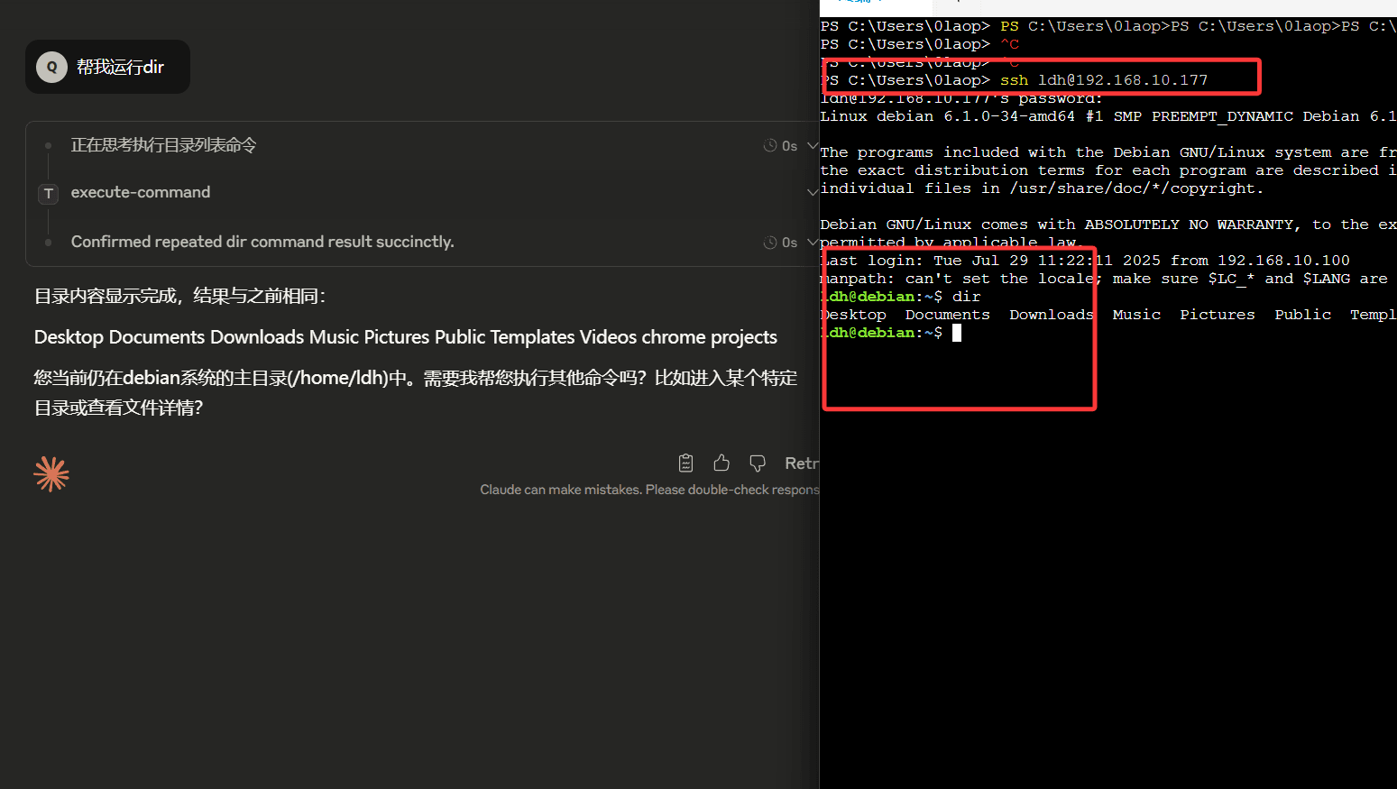Click the execute-command label text

[x=140, y=192]
